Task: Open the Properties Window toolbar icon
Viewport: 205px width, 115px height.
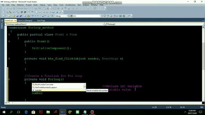Action: (x=108, y=16)
